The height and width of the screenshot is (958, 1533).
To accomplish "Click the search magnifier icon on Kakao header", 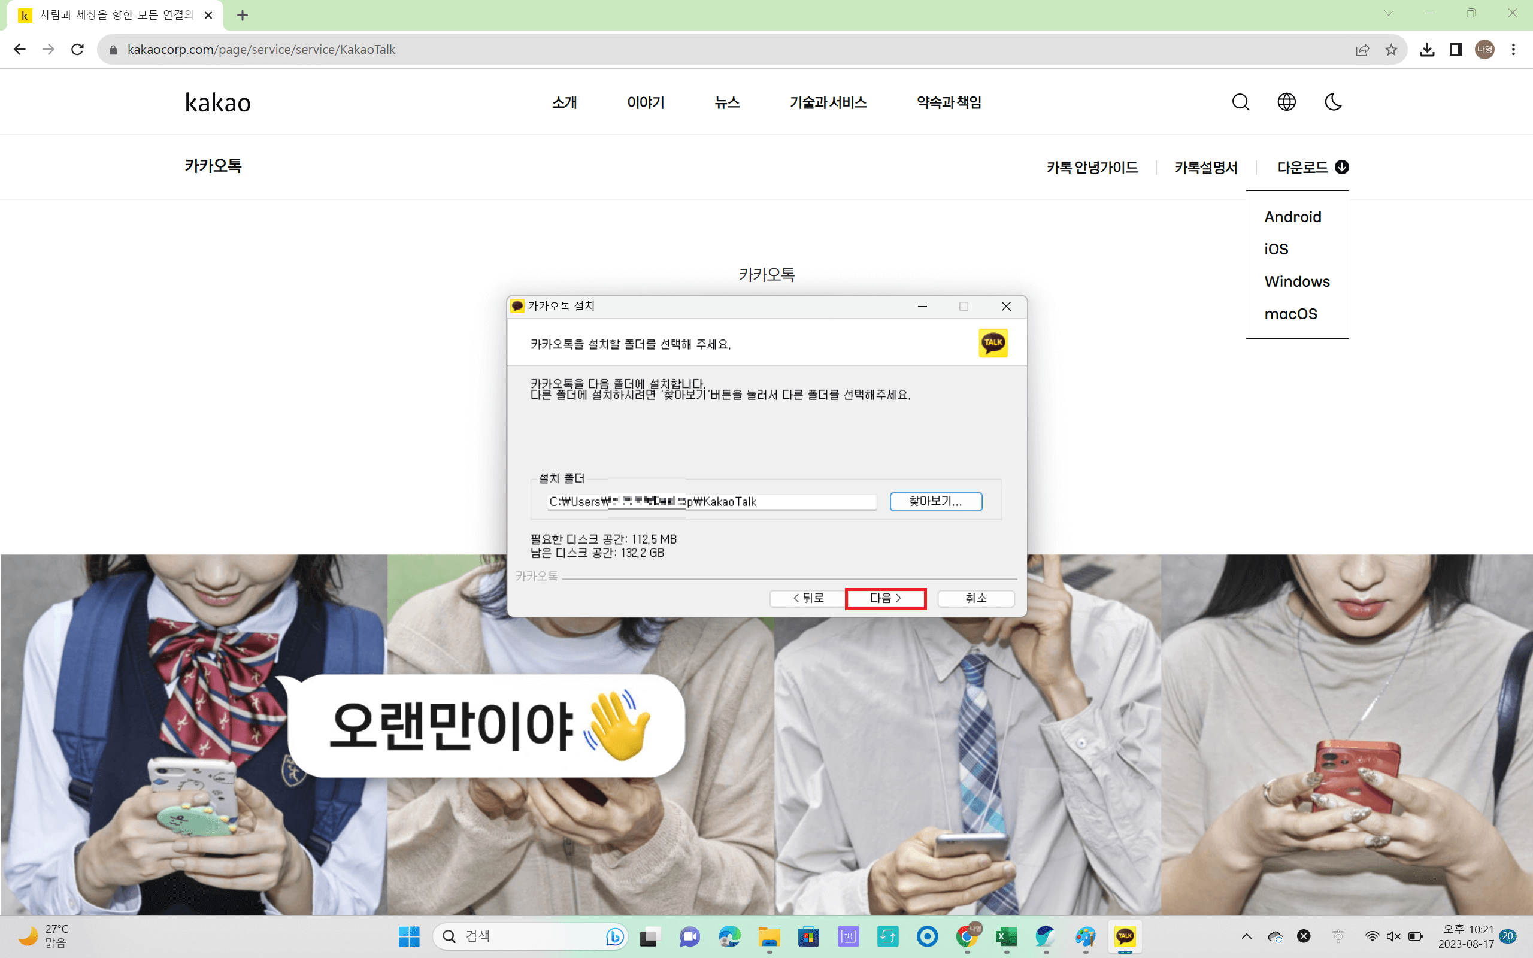I will [1240, 102].
